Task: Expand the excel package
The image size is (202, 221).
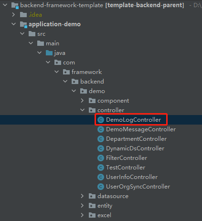Action: point(82,215)
